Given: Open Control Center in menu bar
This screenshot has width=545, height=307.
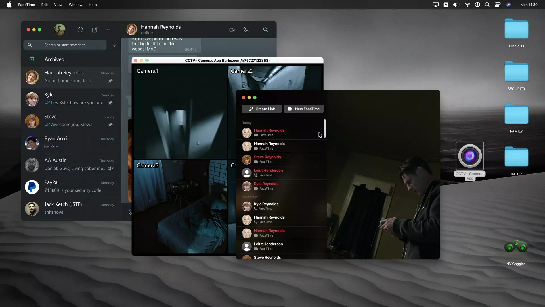Looking at the screenshot, I should point(498,5).
